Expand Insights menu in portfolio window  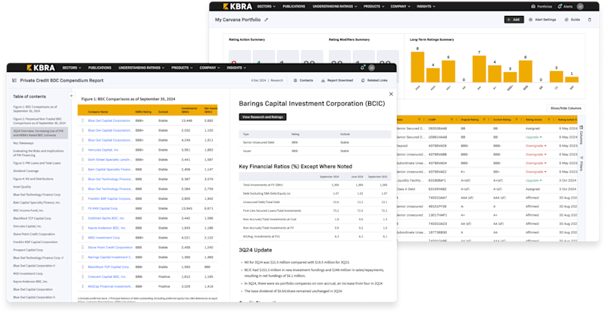(427, 6)
